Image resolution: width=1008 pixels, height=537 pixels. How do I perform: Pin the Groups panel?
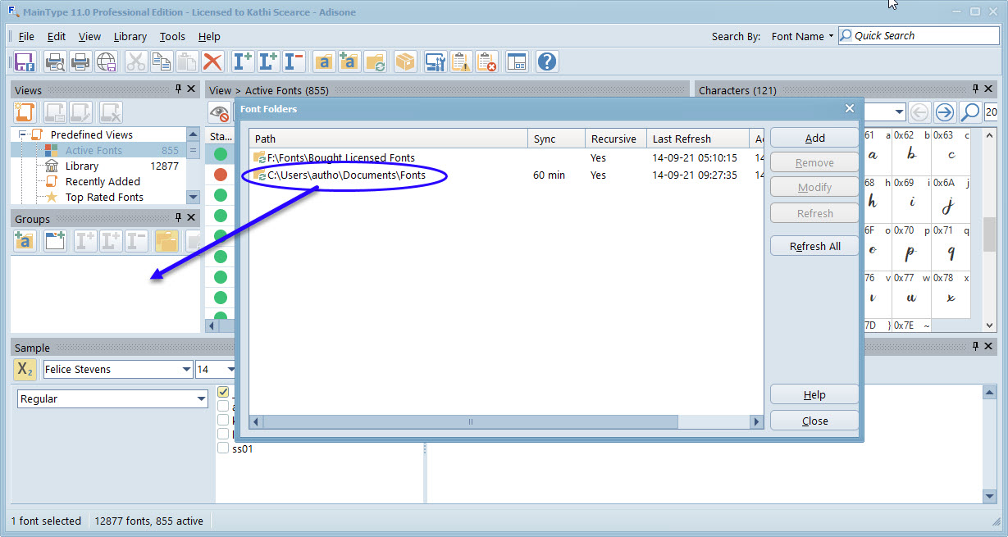tap(178, 218)
